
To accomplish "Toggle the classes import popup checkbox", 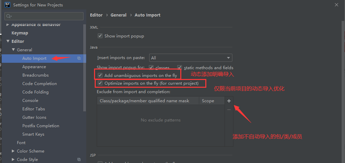I will [151, 67].
